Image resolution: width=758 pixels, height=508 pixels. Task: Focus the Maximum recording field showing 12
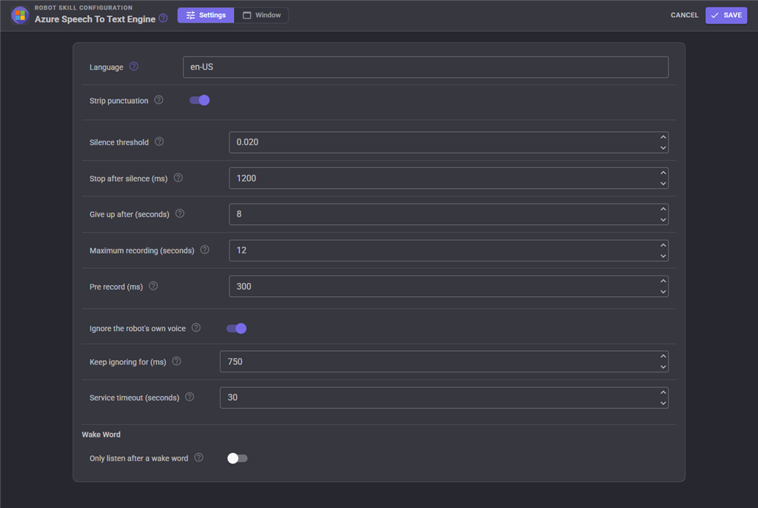[x=449, y=250]
